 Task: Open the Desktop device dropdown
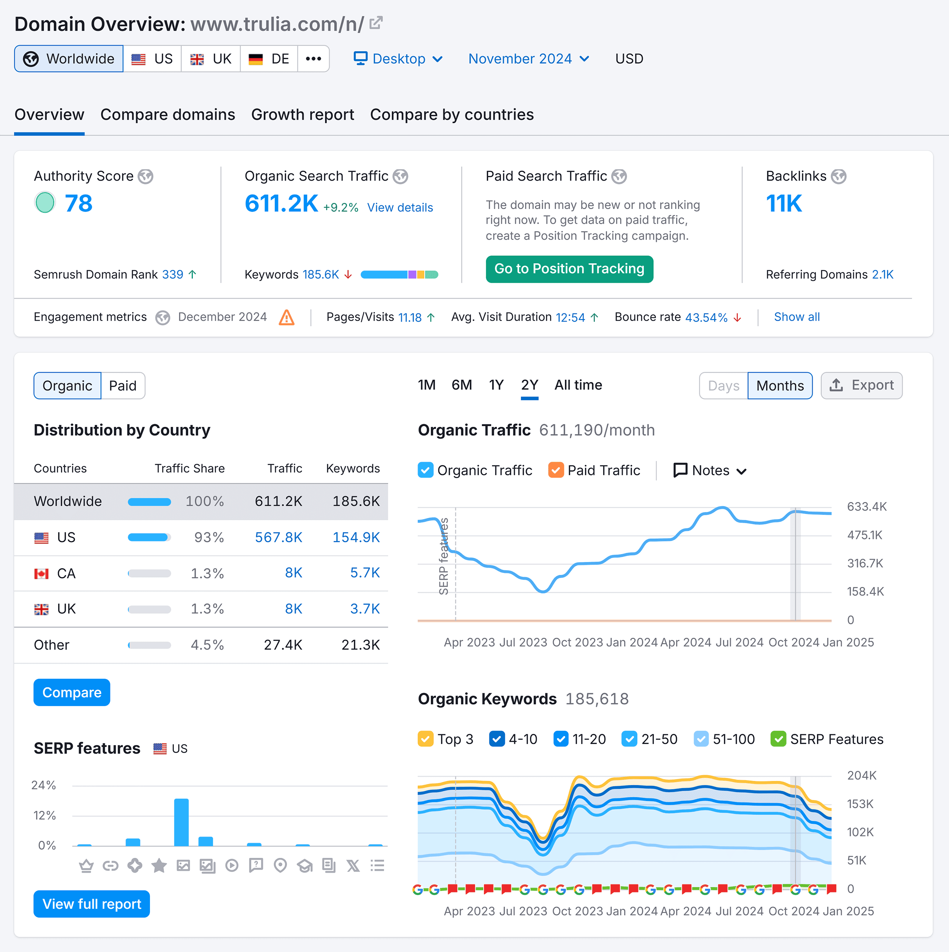tap(398, 59)
